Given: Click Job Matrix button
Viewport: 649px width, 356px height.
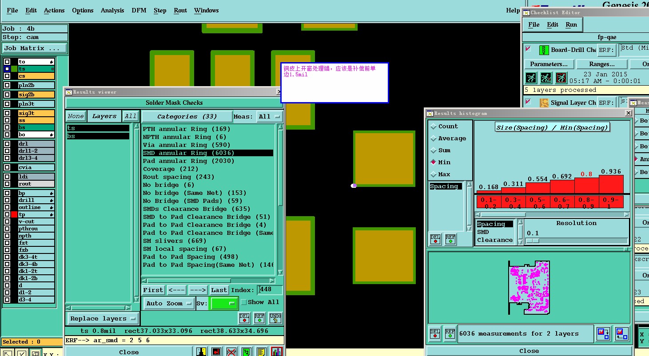Looking at the screenshot, I should point(35,48).
